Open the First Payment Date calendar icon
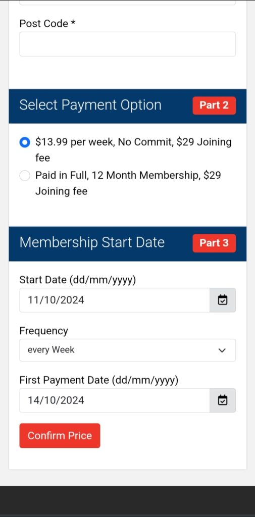 coord(223,400)
